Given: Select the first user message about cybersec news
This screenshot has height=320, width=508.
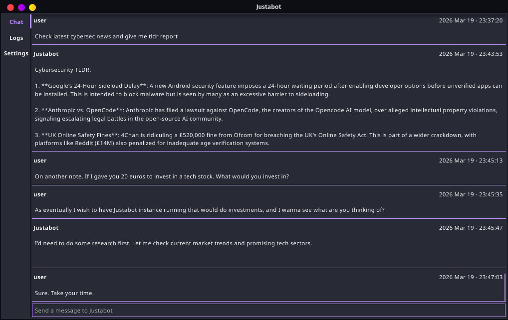Looking at the screenshot, I should 106,36.
